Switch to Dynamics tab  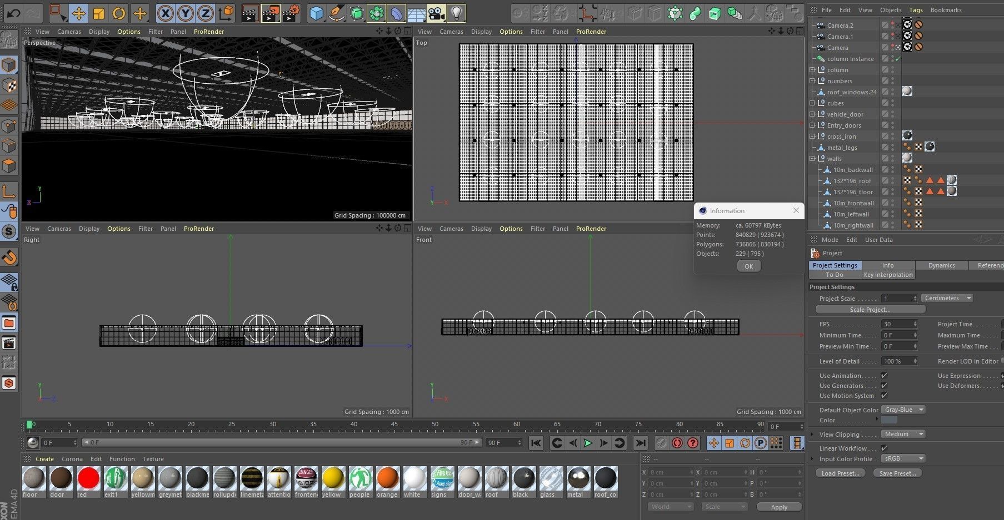click(x=941, y=265)
